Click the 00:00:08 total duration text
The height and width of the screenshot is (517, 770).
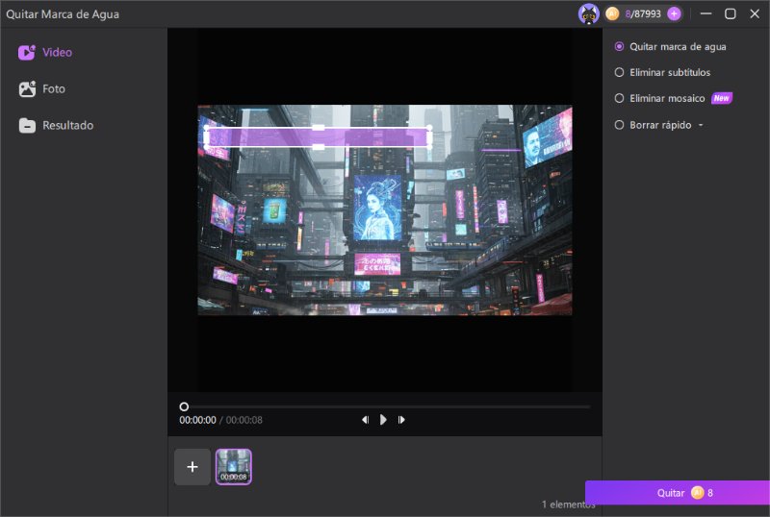pos(244,420)
